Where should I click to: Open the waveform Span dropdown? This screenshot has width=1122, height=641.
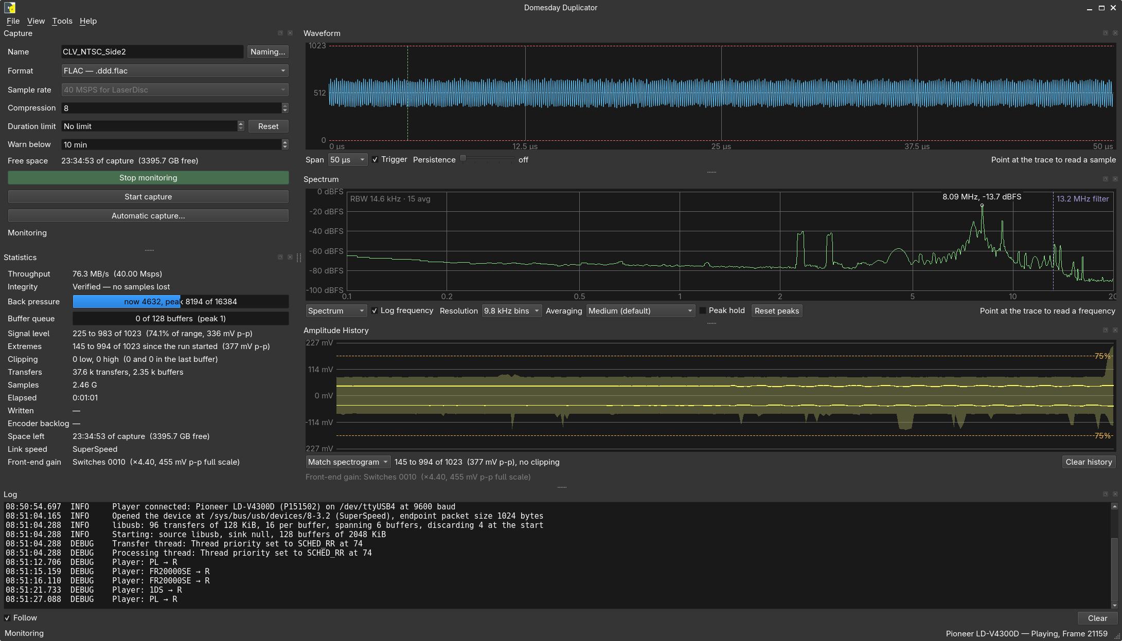click(348, 160)
